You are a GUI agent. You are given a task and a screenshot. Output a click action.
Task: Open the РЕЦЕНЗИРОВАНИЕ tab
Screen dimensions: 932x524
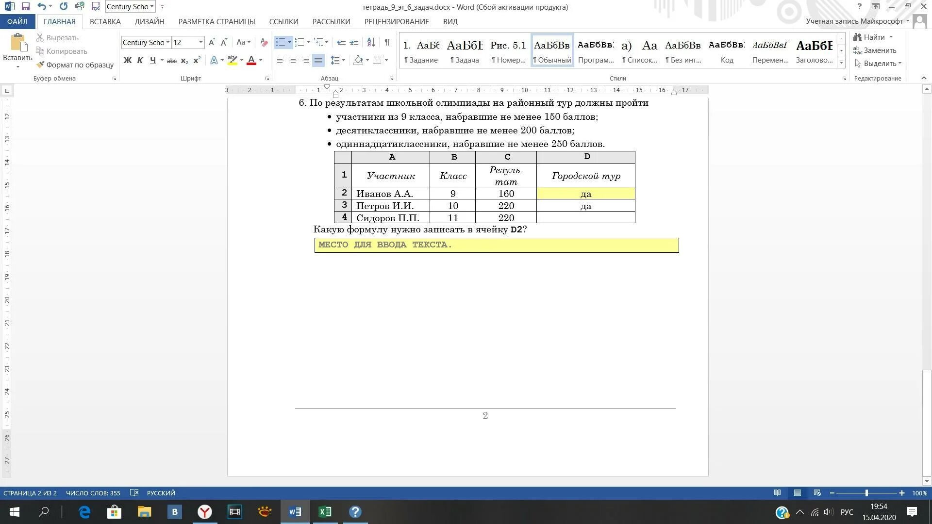pyautogui.click(x=396, y=22)
